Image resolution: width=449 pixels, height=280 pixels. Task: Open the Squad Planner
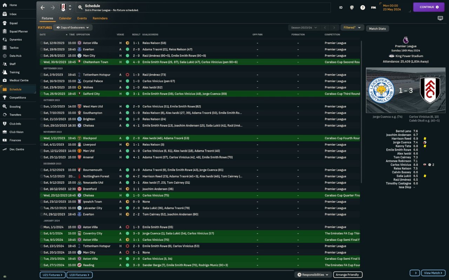18,31
